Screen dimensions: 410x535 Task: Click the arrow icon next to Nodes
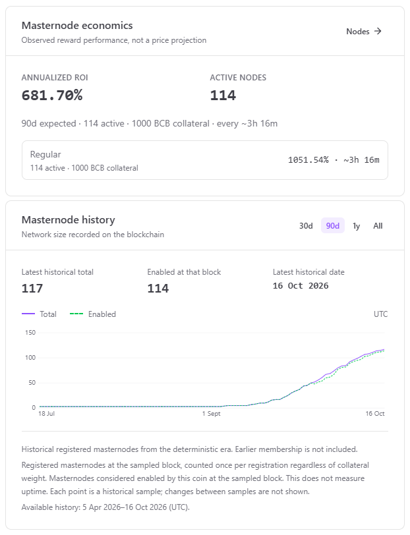378,32
